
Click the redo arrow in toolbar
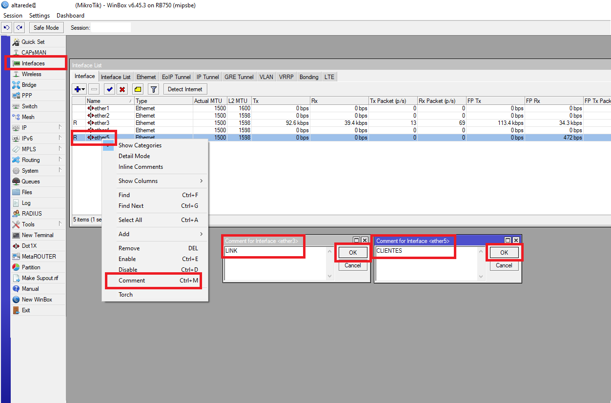click(x=19, y=28)
